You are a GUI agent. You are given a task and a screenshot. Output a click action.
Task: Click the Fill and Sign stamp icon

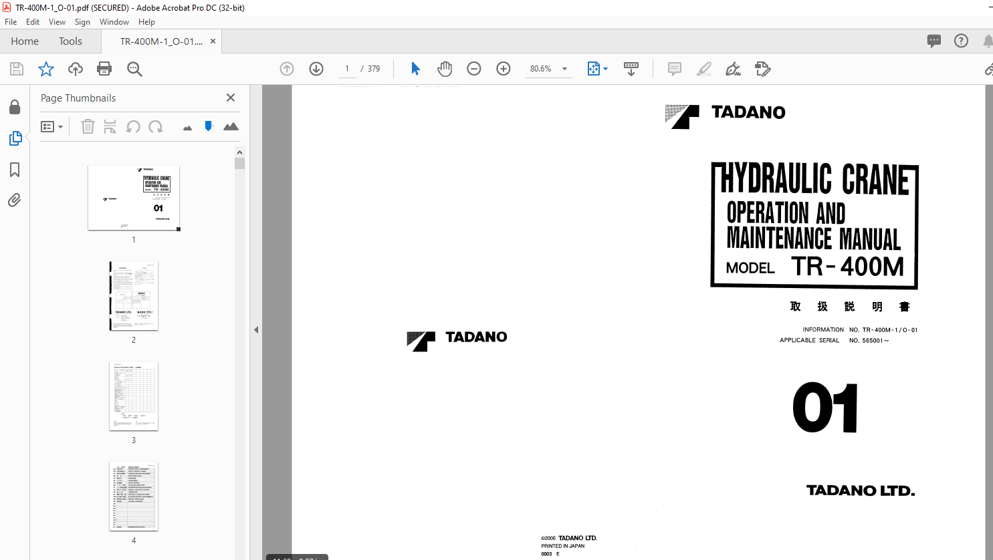(x=763, y=69)
